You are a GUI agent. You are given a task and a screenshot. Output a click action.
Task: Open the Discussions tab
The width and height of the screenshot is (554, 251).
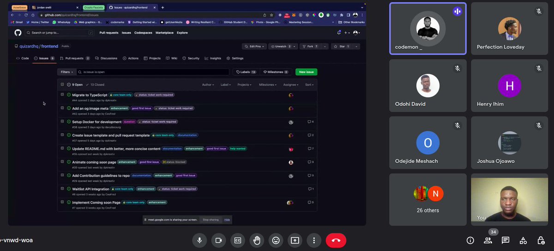106,58
